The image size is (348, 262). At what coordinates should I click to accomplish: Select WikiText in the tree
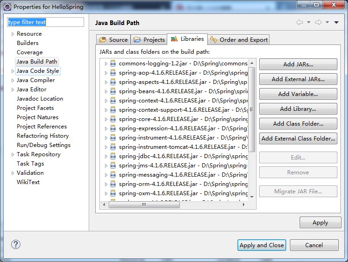pos(28,182)
